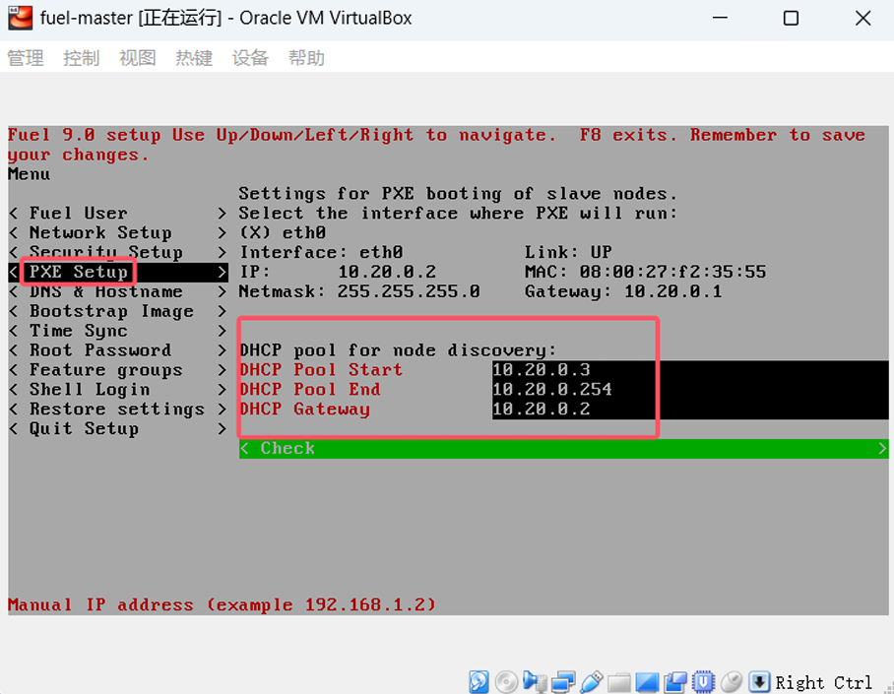Click the Manual IP address hint text

click(x=222, y=604)
